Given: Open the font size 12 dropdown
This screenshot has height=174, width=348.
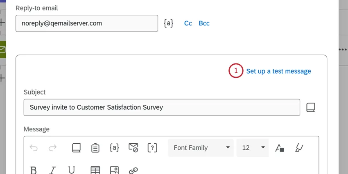Looking at the screenshot, I should pos(253,148).
